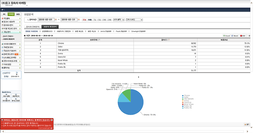Click the calendar icon in remaining period box

coord(3,73)
